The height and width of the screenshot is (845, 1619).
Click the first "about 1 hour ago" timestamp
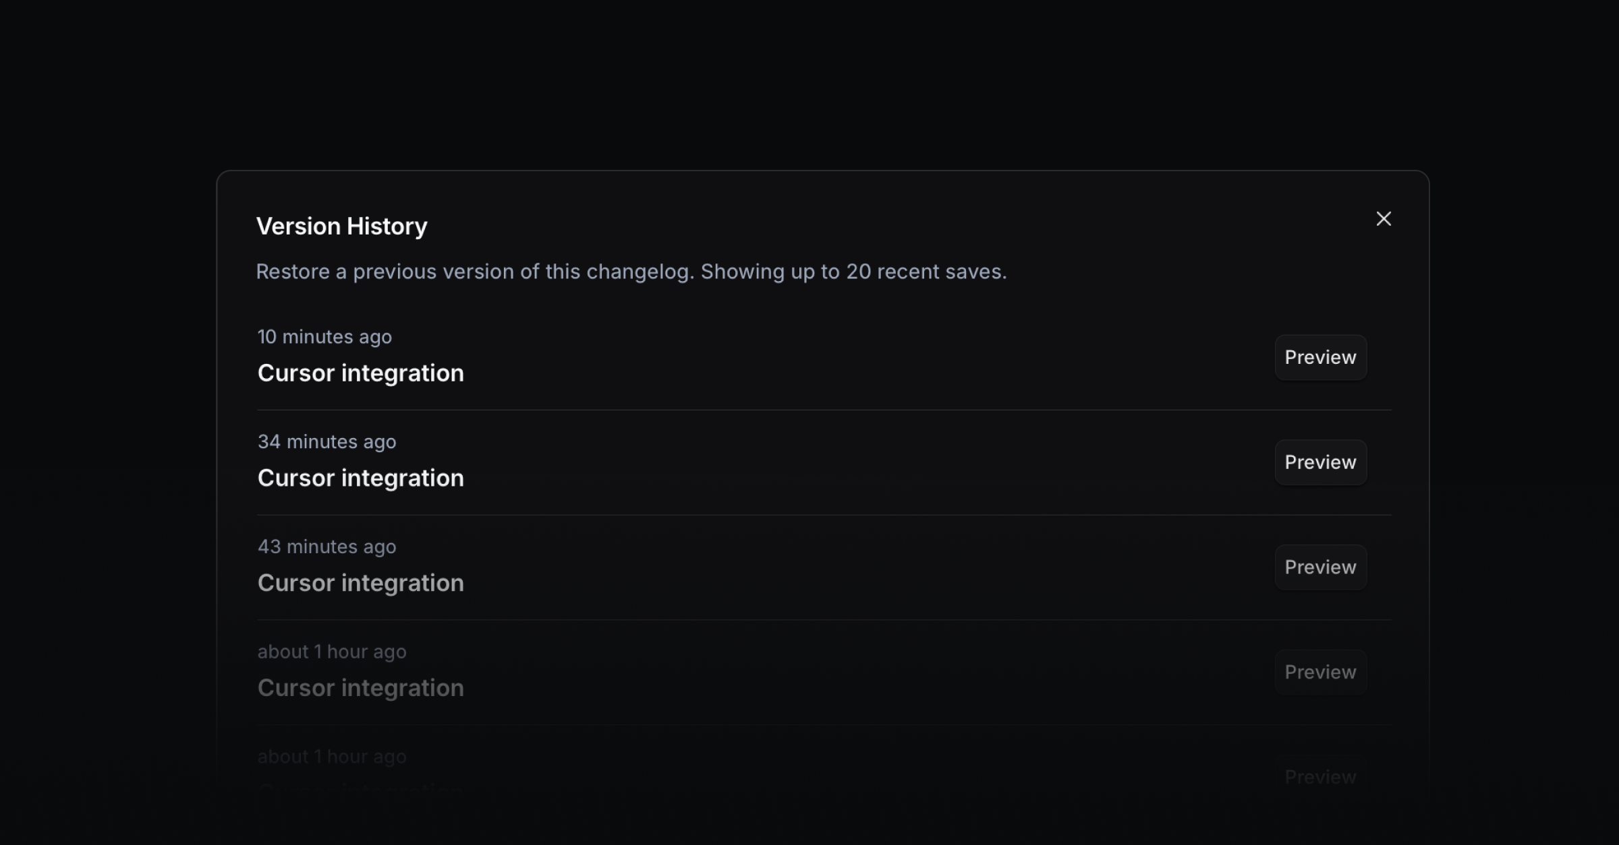[332, 652]
